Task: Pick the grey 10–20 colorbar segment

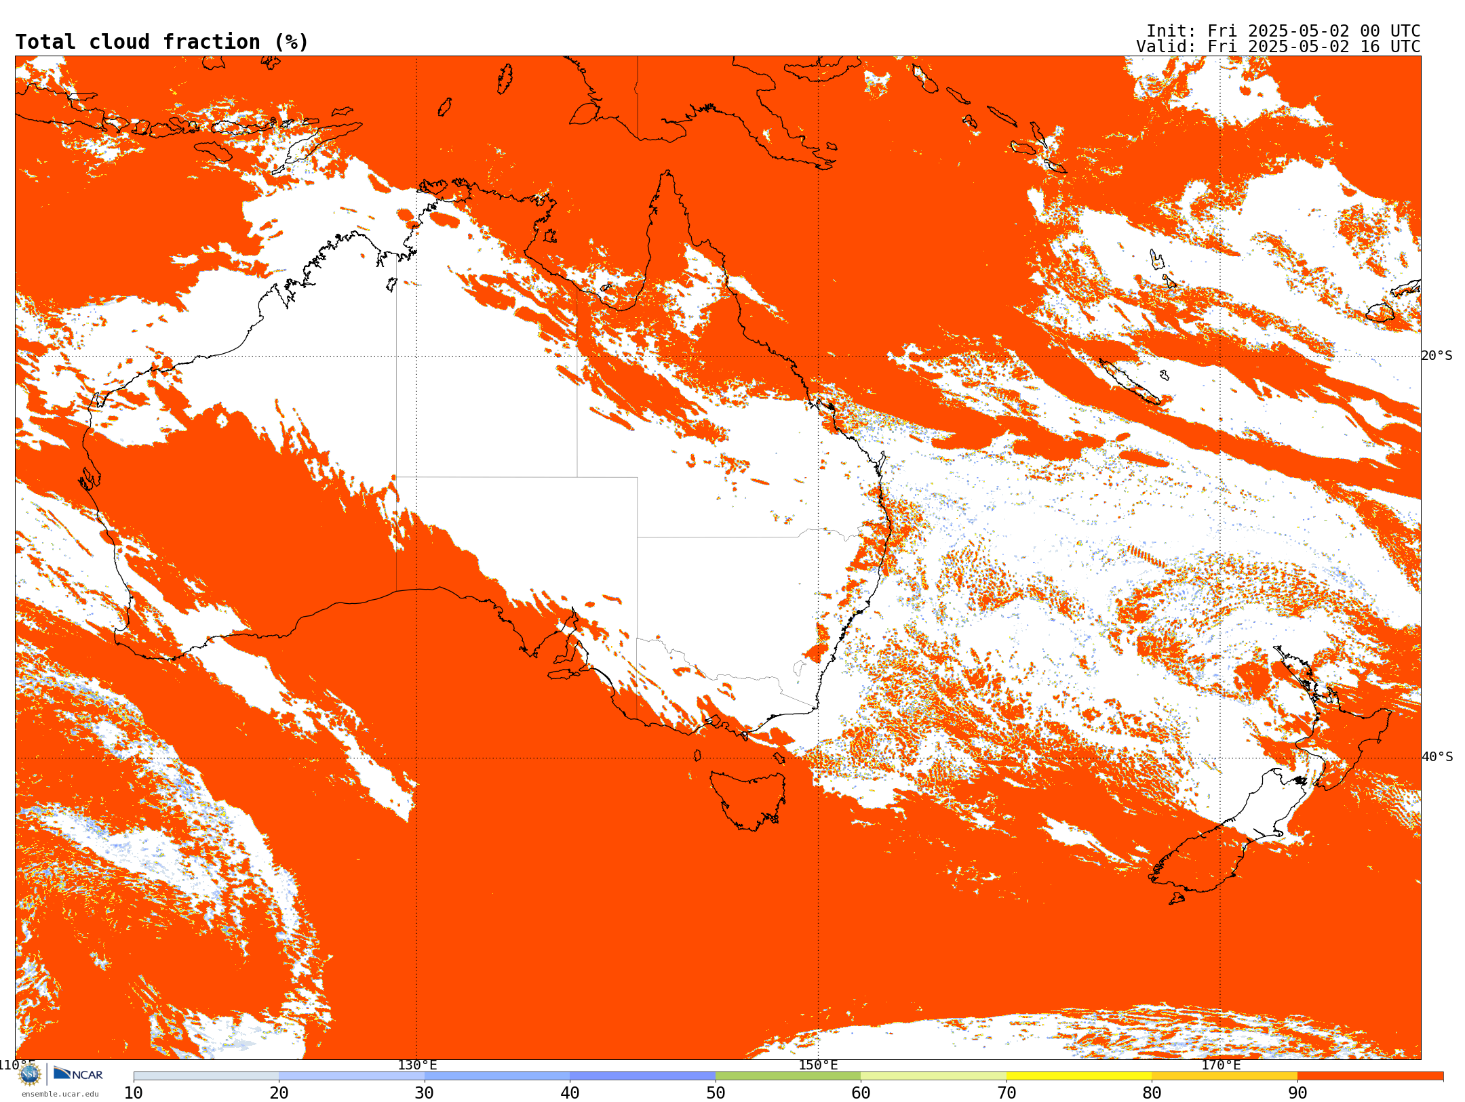Action: (x=206, y=1076)
